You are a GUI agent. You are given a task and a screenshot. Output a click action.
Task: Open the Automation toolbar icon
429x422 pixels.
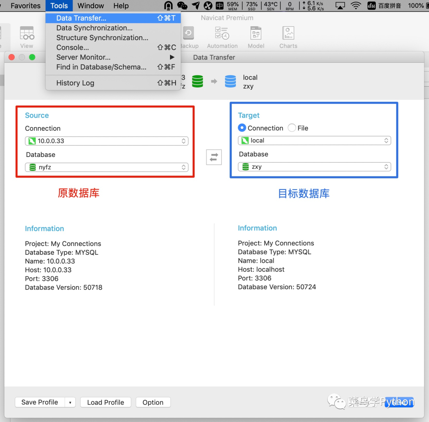[x=222, y=37]
